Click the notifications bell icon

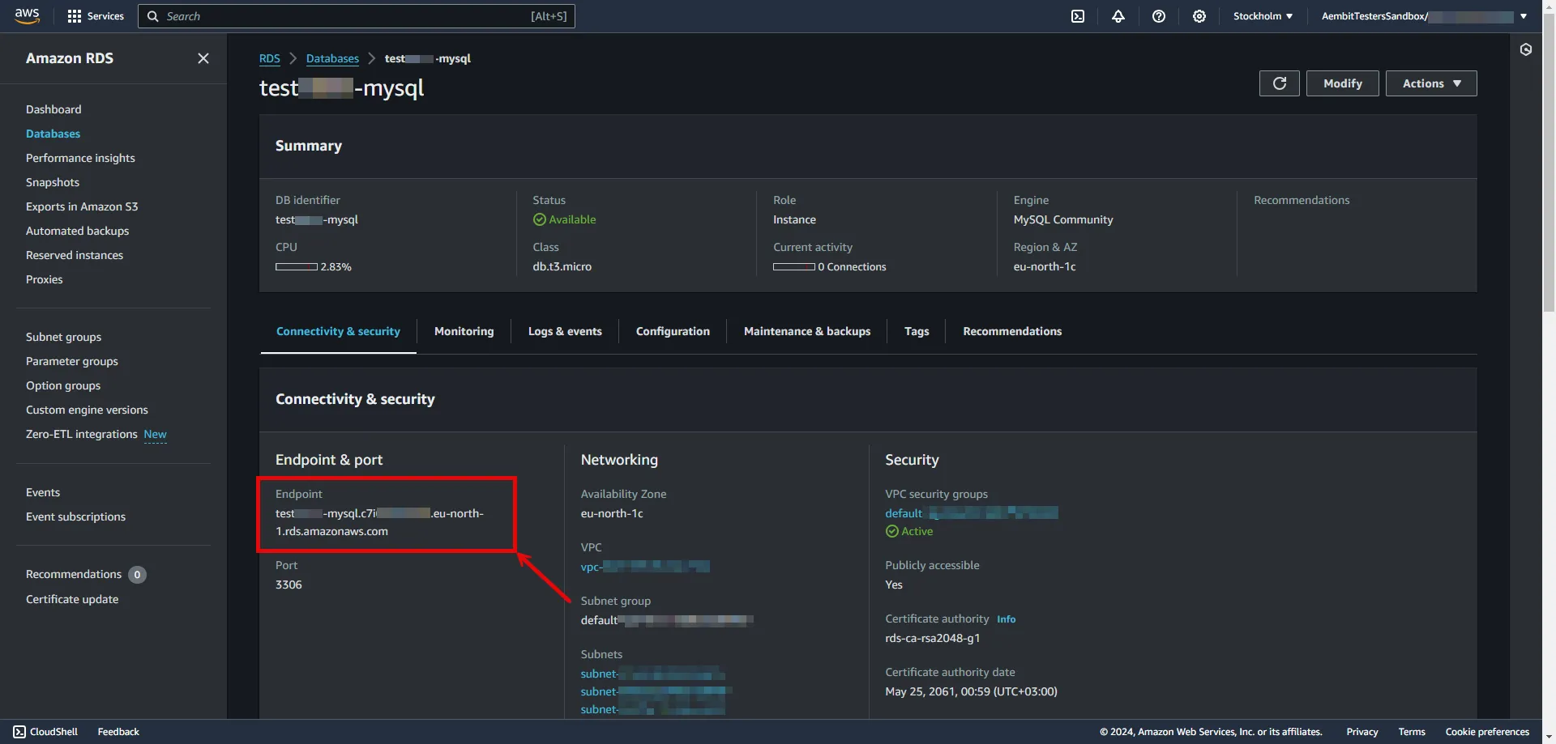click(x=1118, y=16)
